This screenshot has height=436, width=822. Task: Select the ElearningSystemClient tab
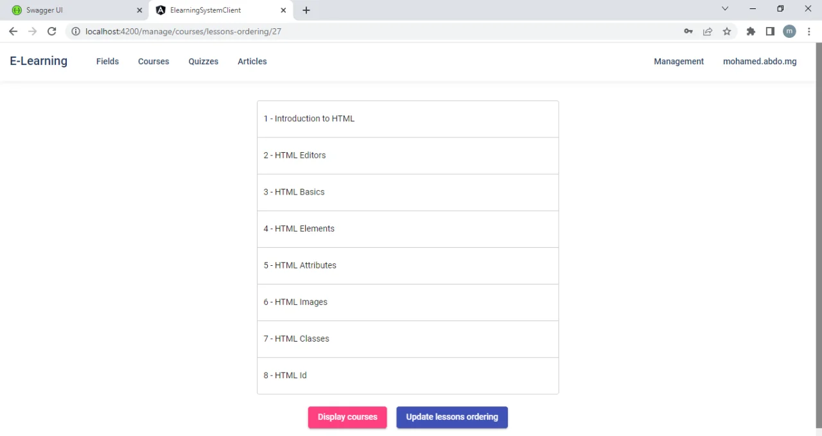[221, 10]
